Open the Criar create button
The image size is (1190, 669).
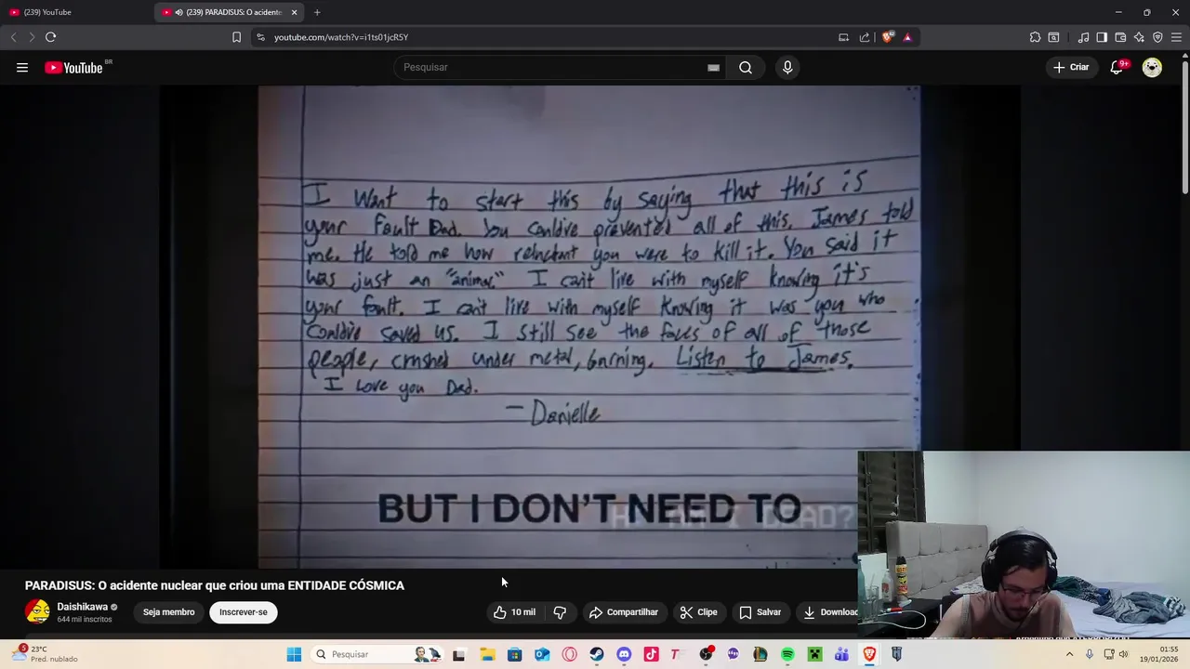1070,67
